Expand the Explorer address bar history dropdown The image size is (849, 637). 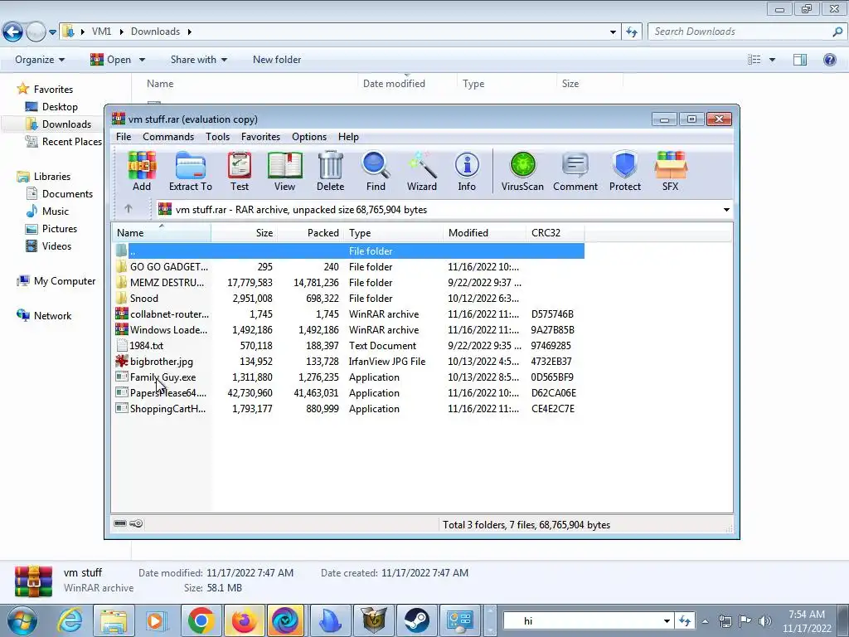613,32
